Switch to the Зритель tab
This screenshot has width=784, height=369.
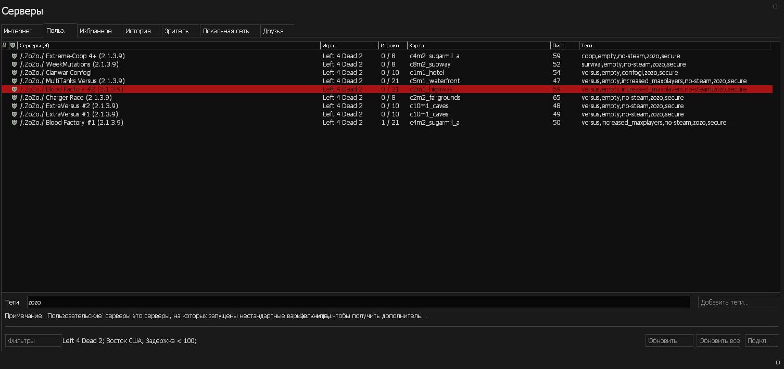181,31
